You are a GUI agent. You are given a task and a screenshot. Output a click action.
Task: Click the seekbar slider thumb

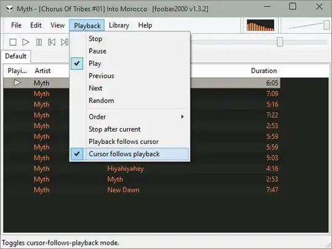coord(280,42)
